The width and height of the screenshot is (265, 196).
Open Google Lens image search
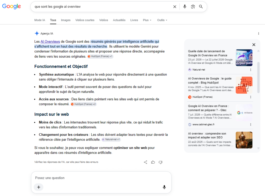tap(193, 6)
